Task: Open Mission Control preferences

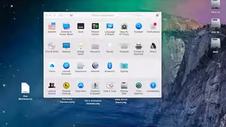Action: click(x=95, y=29)
